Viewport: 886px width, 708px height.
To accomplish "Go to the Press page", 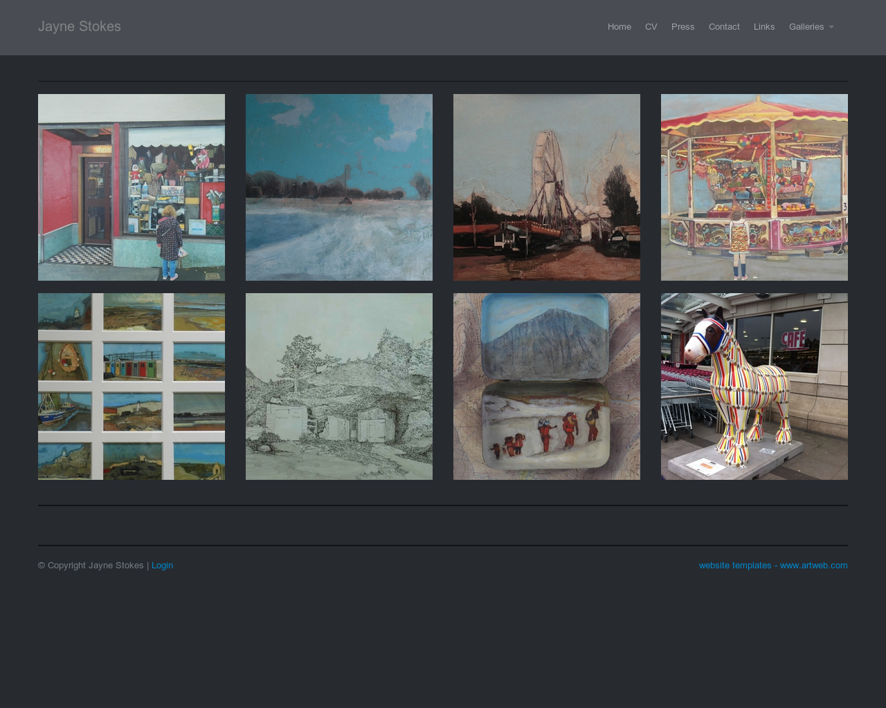I will [x=682, y=27].
